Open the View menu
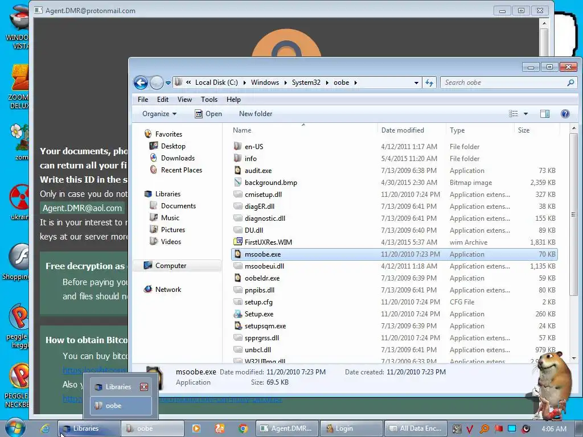Viewport: 583px width, 437px height. (x=184, y=100)
